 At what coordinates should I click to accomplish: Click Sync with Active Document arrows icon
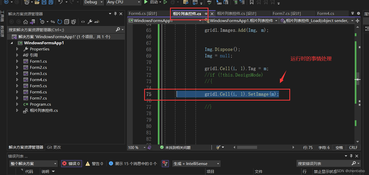[x=53, y=22]
